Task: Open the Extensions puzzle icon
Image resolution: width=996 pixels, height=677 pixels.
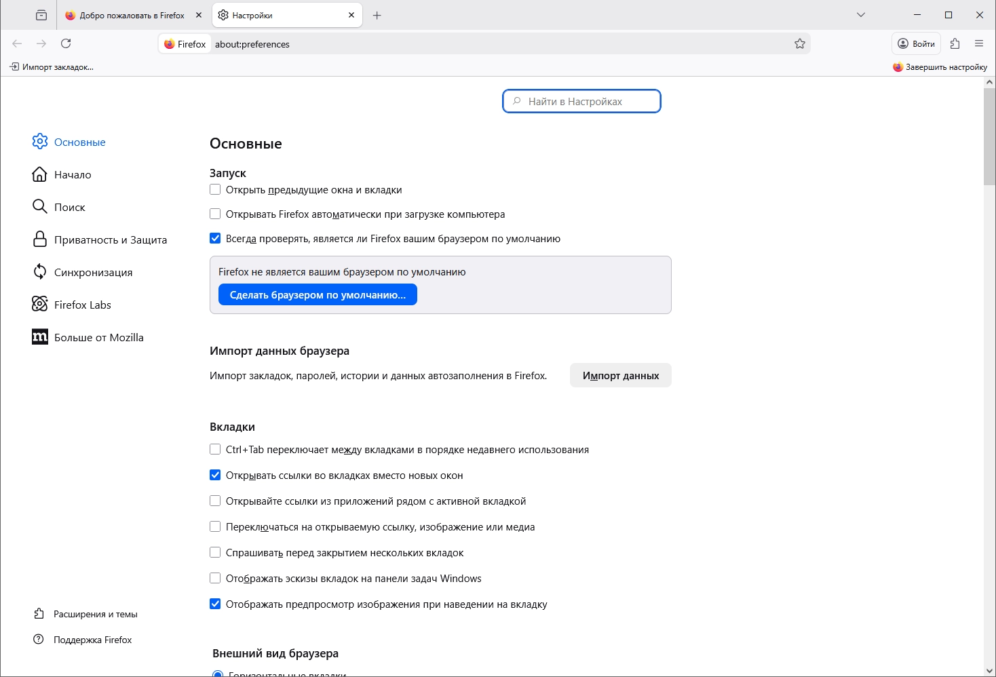Action: click(x=955, y=43)
